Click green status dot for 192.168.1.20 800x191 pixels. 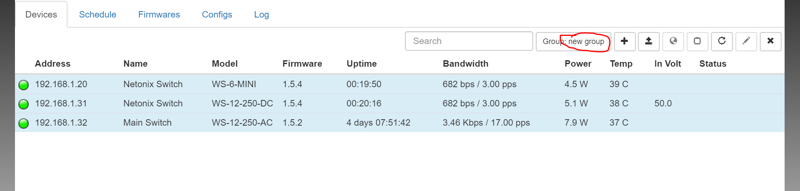(24, 85)
